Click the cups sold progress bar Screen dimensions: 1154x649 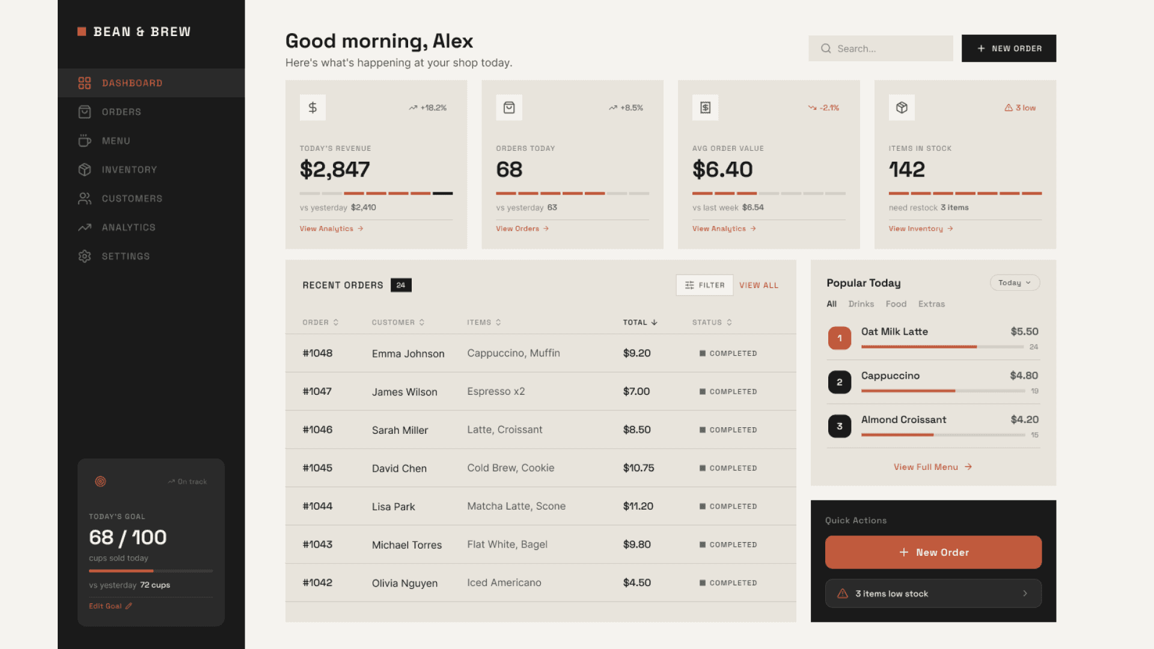151,570
